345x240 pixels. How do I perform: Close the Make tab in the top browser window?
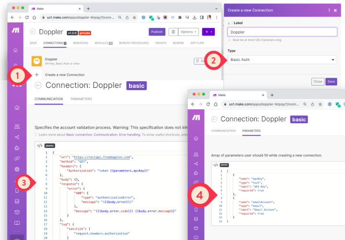80,9
